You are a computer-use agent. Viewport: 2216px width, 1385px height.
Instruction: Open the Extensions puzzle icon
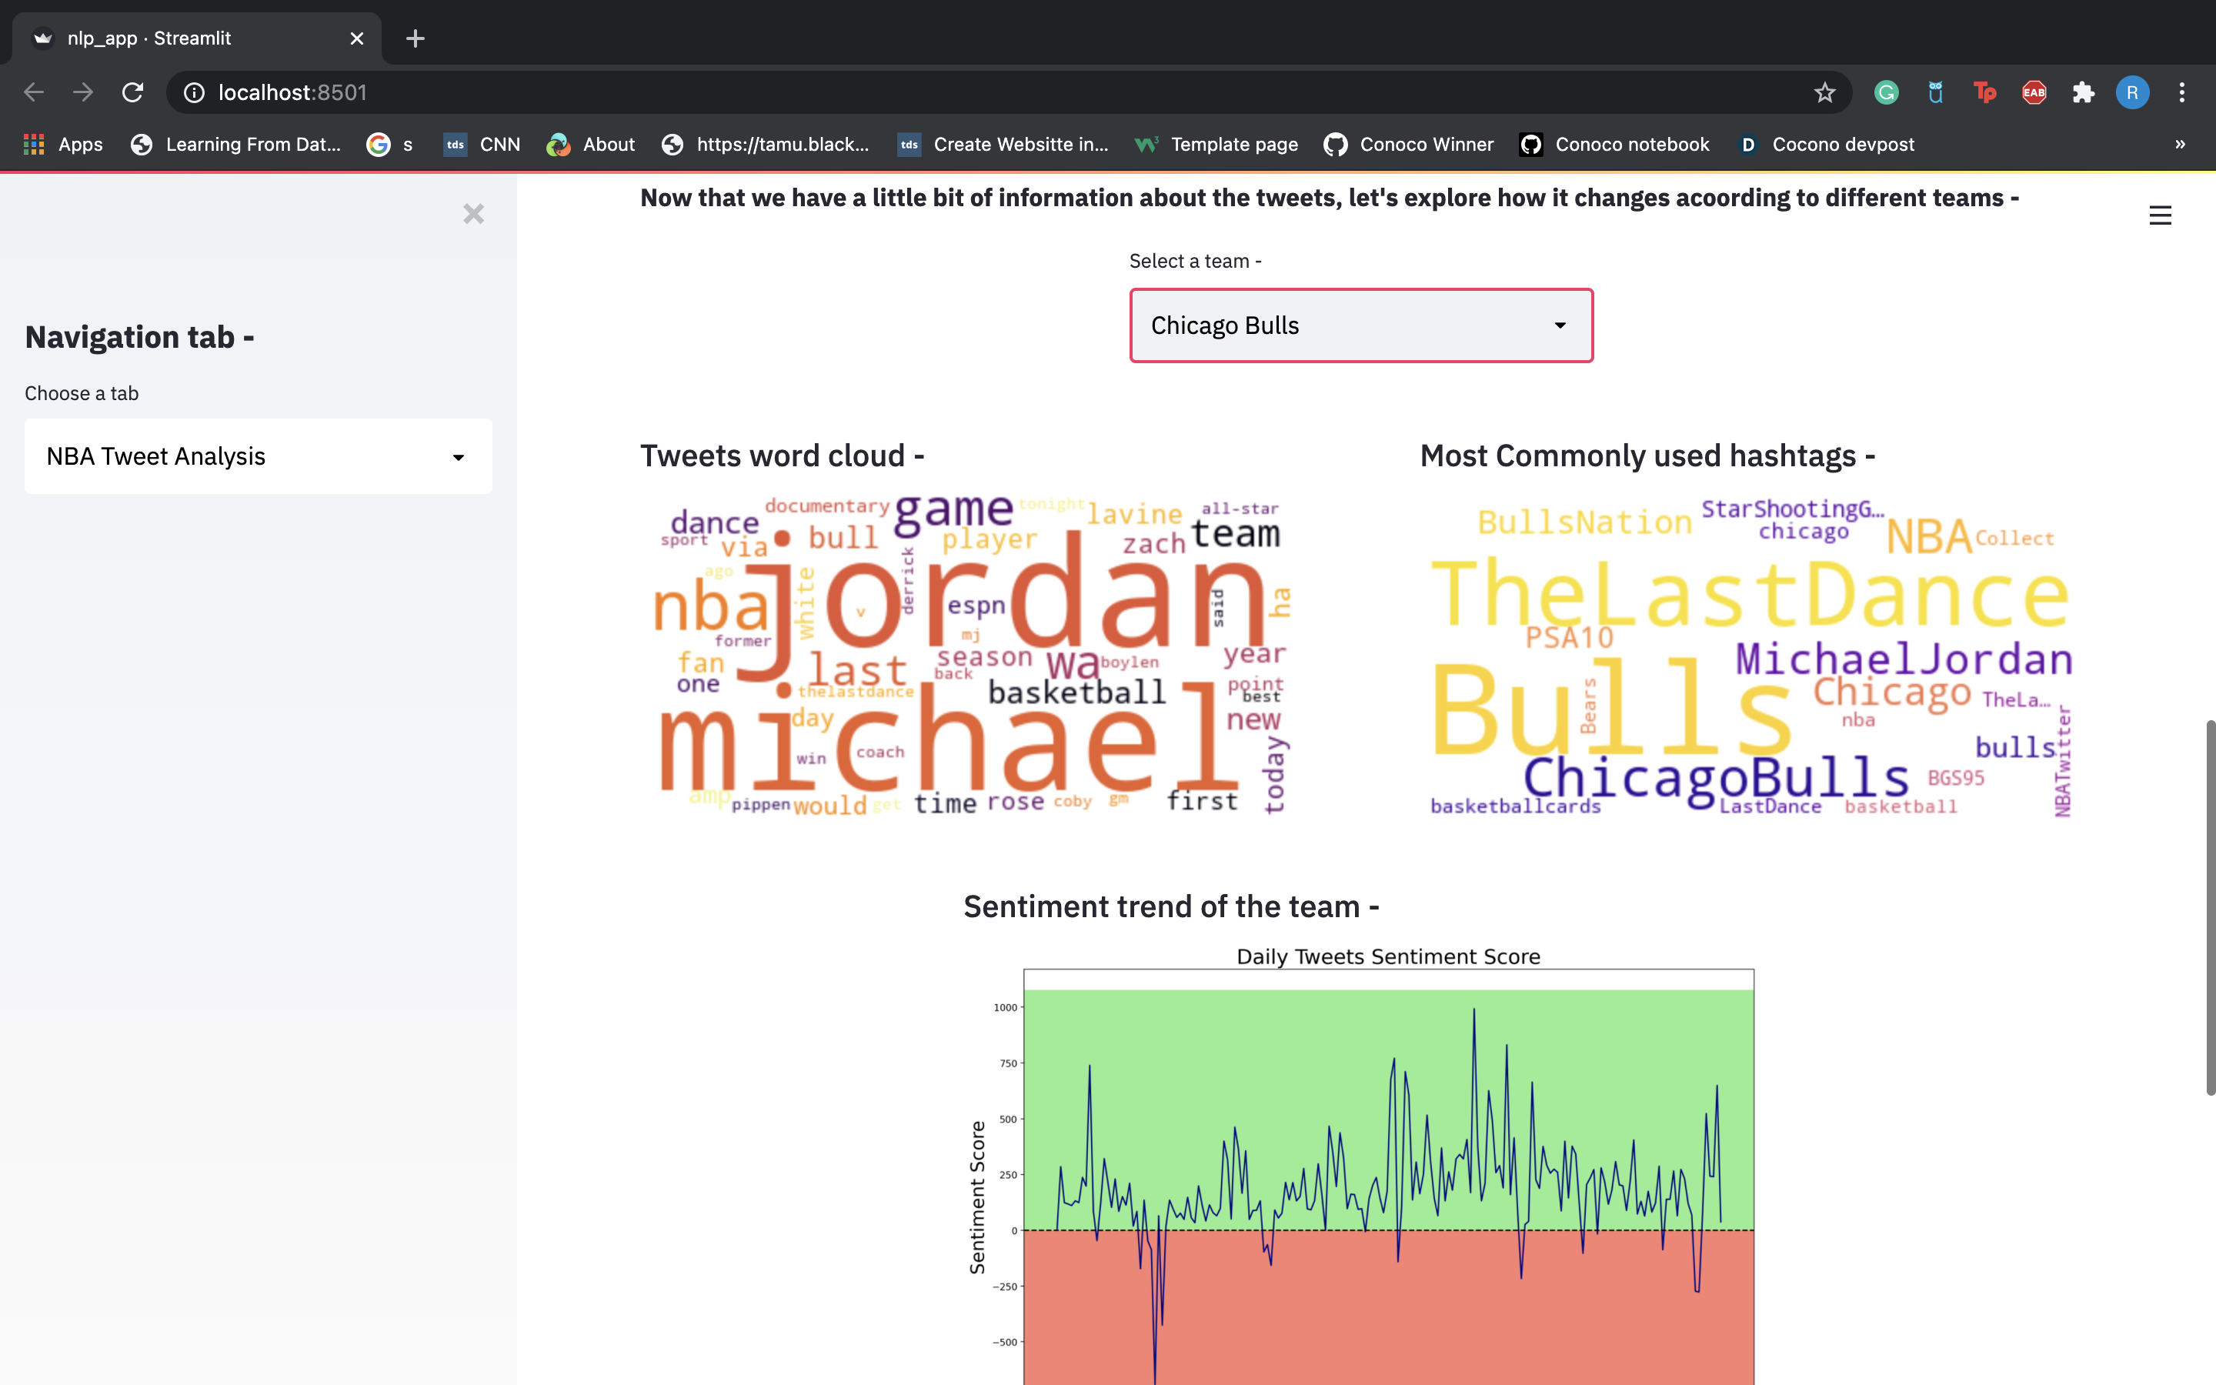2083,92
